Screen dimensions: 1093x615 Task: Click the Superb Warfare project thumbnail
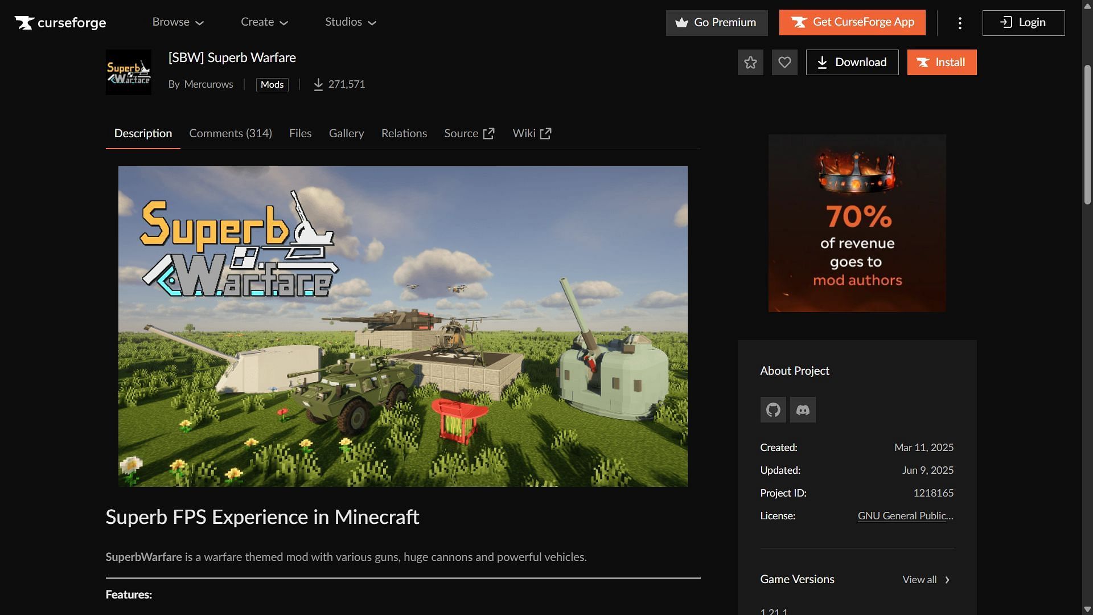tap(129, 72)
